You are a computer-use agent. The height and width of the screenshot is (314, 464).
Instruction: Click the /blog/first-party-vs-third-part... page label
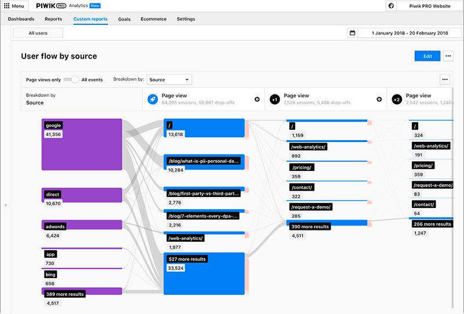pyautogui.click(x=203, y=193)
